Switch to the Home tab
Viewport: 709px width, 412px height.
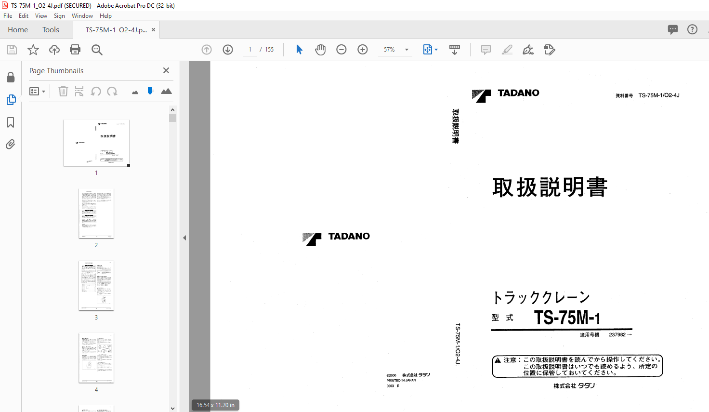coord(18,30)
